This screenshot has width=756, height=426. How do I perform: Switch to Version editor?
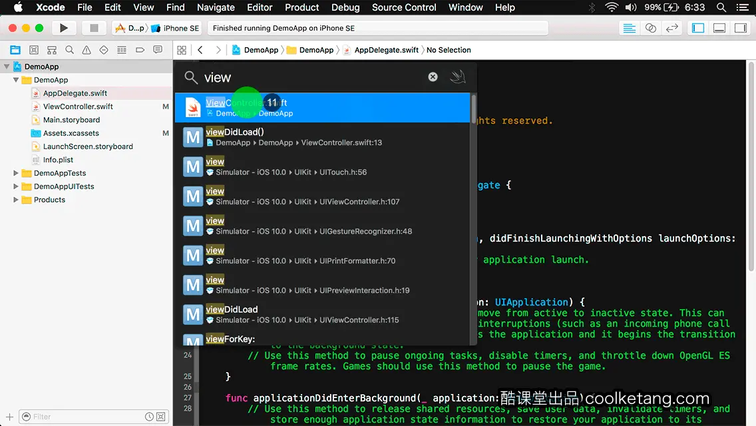tap(671, 28)
